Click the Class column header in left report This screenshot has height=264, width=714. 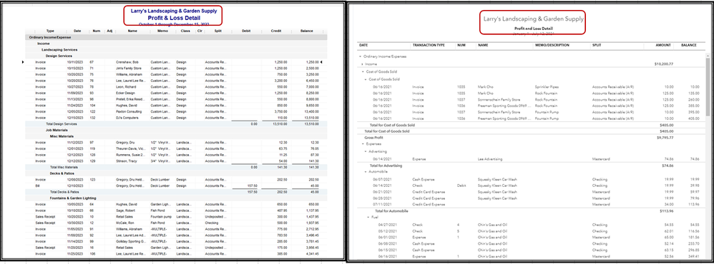click(x=185, y=31)
